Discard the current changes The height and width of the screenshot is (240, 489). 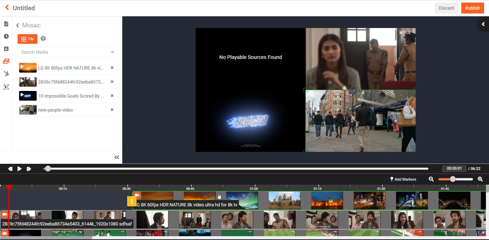pyautogui.click(x=446, y=8)
